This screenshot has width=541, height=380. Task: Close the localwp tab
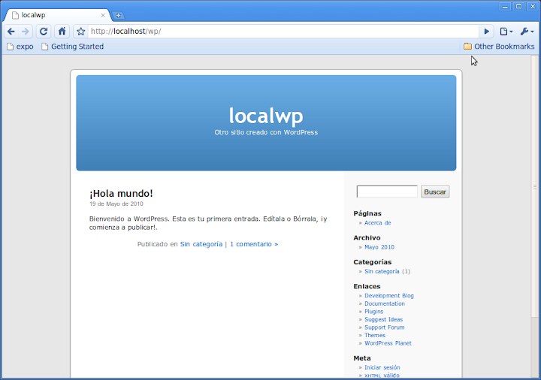click(103, 15)
